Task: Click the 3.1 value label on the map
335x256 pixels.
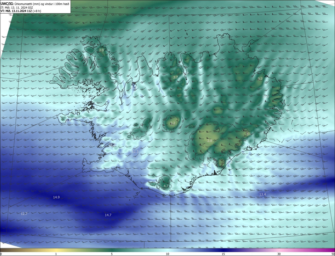Action: tap(248, 133)
